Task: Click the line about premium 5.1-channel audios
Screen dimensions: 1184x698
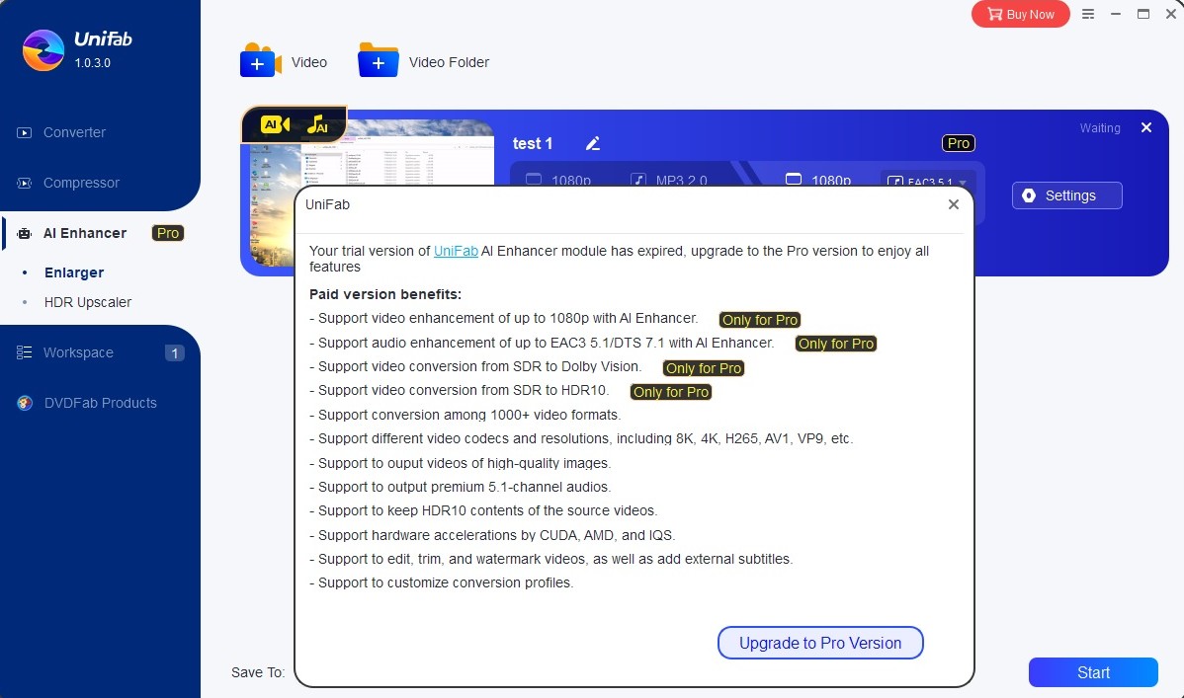Action: (461, 488)
